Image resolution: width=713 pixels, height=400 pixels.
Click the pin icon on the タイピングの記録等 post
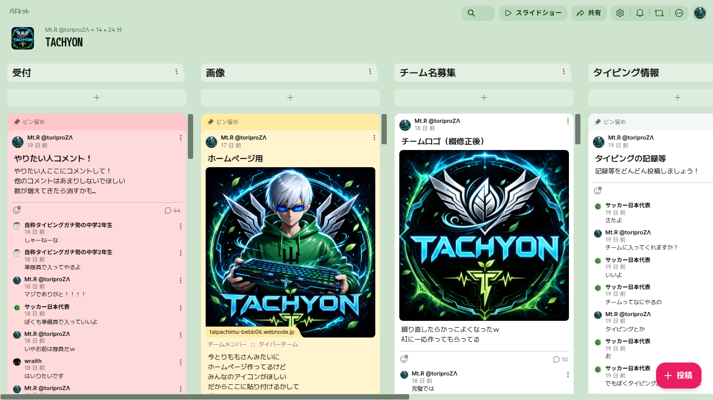point(598,122)
